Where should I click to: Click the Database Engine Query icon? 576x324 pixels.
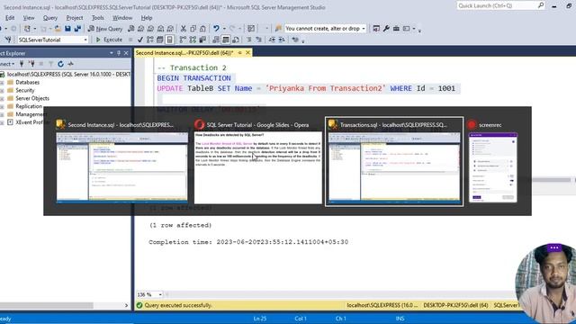tap(130, 28)
